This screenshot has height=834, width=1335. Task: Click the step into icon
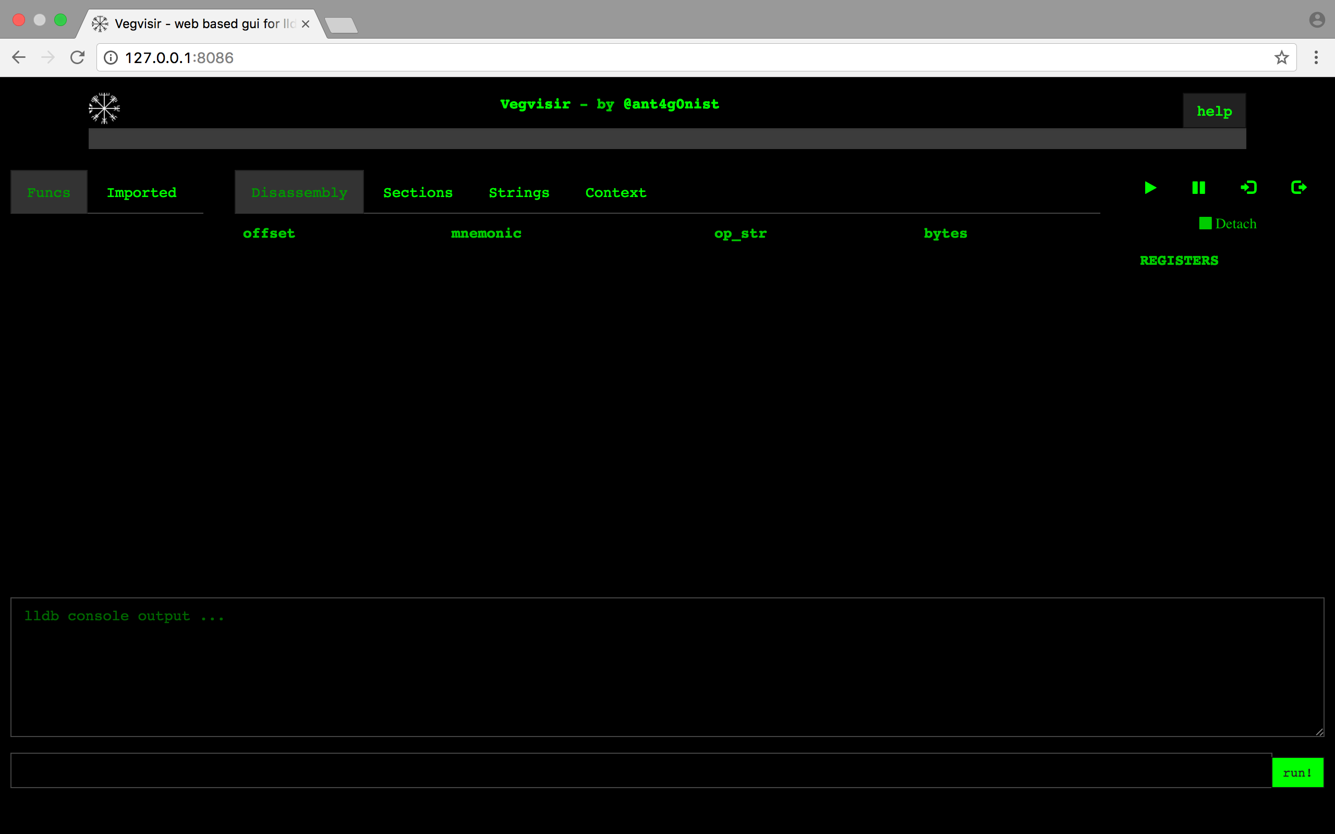[1248, 188]
